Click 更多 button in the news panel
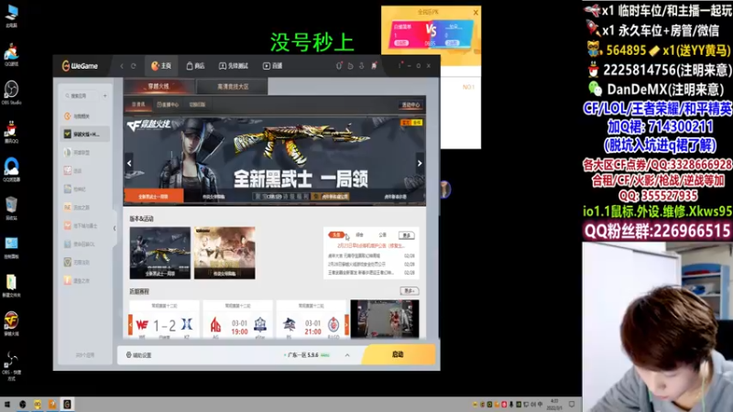This screenshot has width=733, height=412. pos(407,235)
